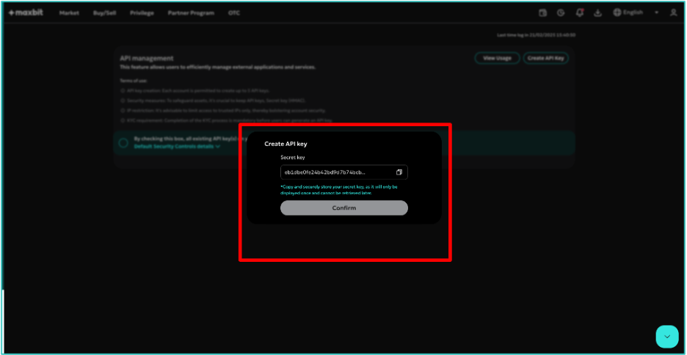This screenshot has width=687, height=355.
Task: Click the globe language icon
Action: pyautogui.click(x=617, y=12)
